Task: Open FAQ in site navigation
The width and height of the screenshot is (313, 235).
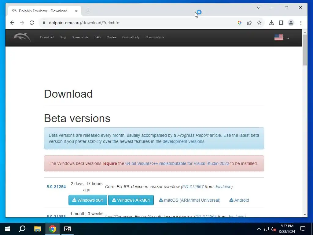Action: (98, 37)
